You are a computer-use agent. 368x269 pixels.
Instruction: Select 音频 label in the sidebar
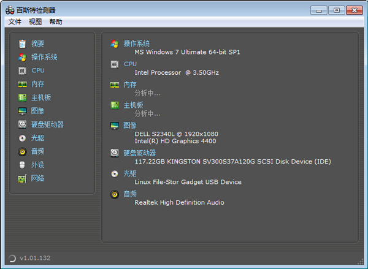(38, 151)
